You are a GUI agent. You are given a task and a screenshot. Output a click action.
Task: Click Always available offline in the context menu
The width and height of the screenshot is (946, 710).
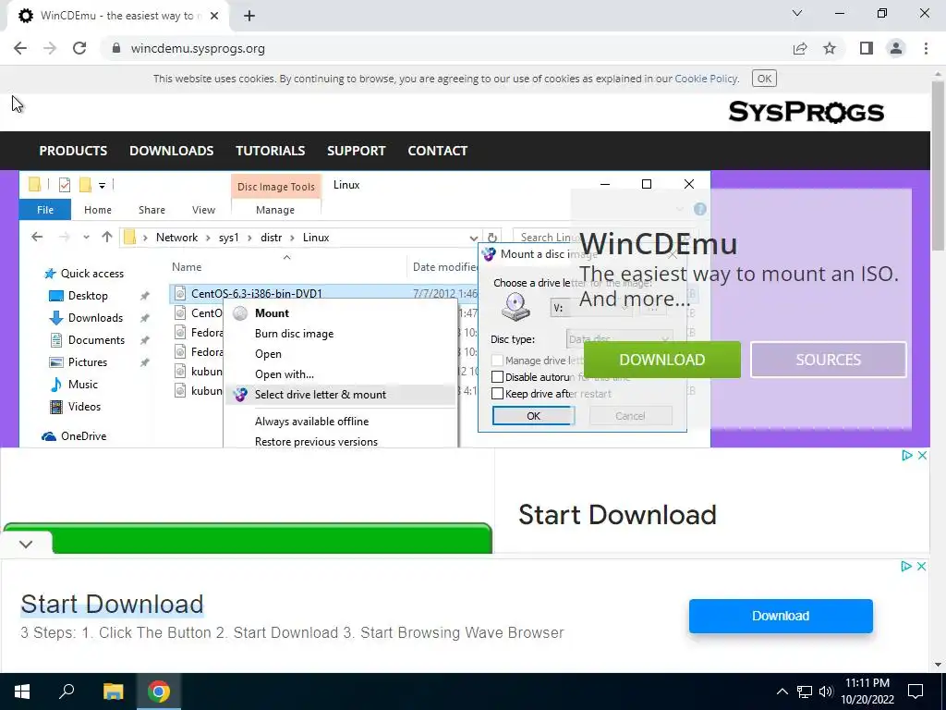click(x=311, y=422)
